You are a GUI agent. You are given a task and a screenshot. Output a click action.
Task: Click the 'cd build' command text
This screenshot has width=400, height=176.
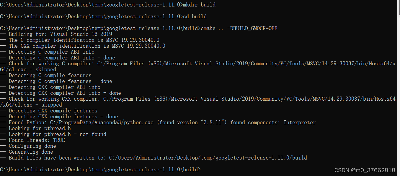point(195,16)
